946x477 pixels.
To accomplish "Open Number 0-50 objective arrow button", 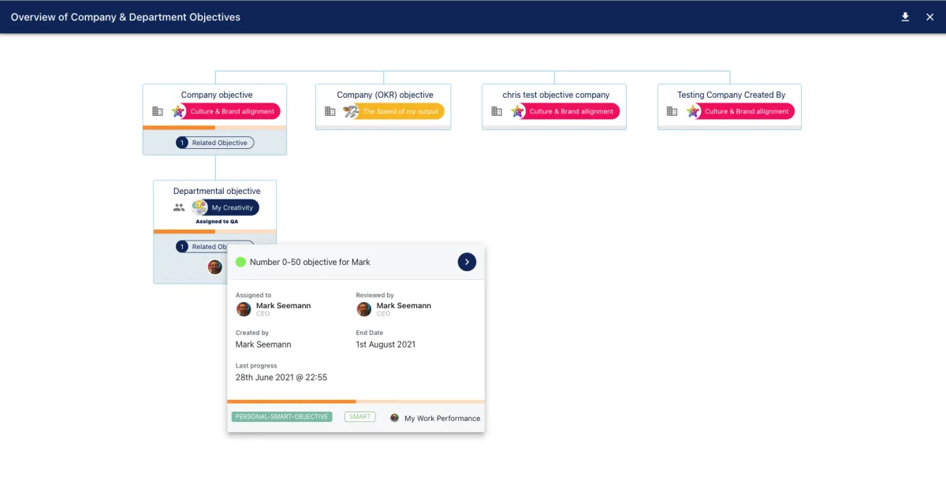I will coord(467,262).
